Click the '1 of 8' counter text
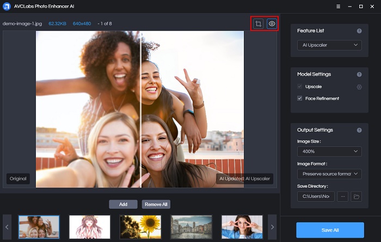This screenshot has height=242, width=381. [106, 24]
